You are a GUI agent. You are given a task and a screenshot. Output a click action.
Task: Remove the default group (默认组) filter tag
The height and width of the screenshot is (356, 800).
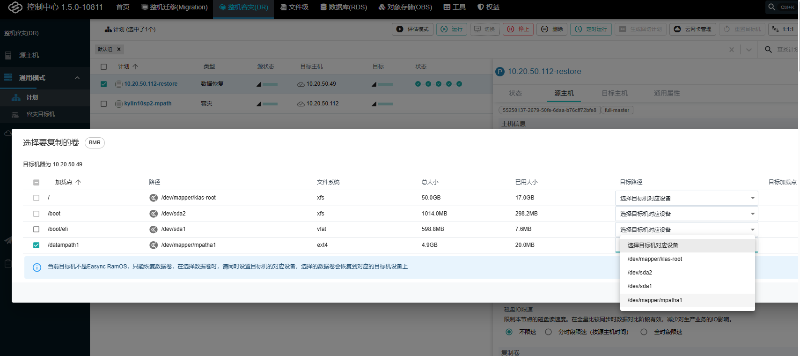tap(119, 49)
